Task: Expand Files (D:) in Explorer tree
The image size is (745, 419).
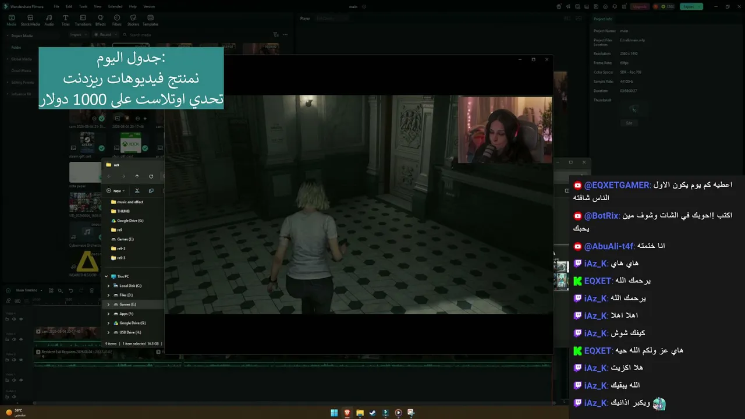Action: click(108, 295)
